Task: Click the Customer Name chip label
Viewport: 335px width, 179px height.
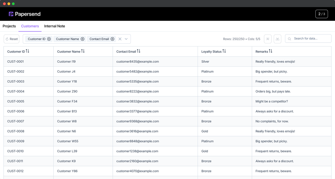Action: [68, 39]
